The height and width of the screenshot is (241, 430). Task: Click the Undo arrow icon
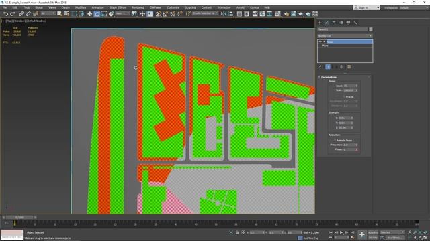pyautogui.click(x=6, y=14)
